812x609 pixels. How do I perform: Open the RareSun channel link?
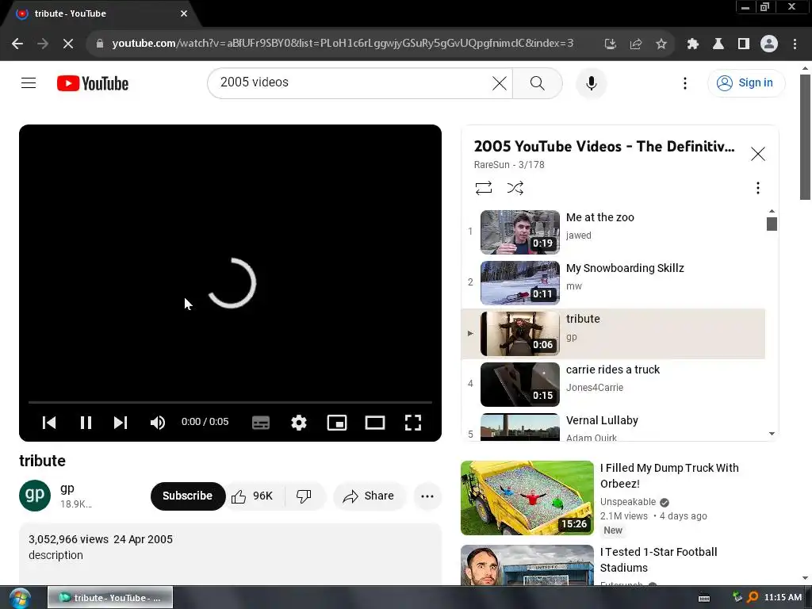492,165
